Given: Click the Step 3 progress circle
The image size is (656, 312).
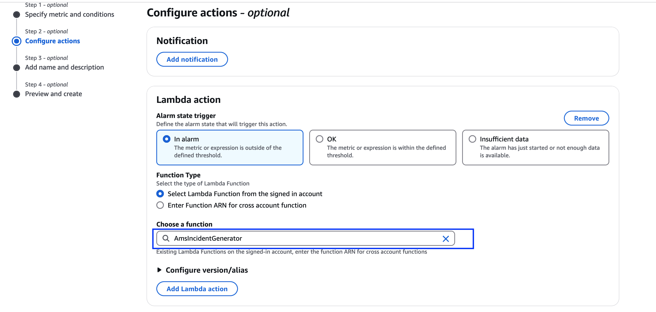Looking at the screenshot, I should click(16, 67).
